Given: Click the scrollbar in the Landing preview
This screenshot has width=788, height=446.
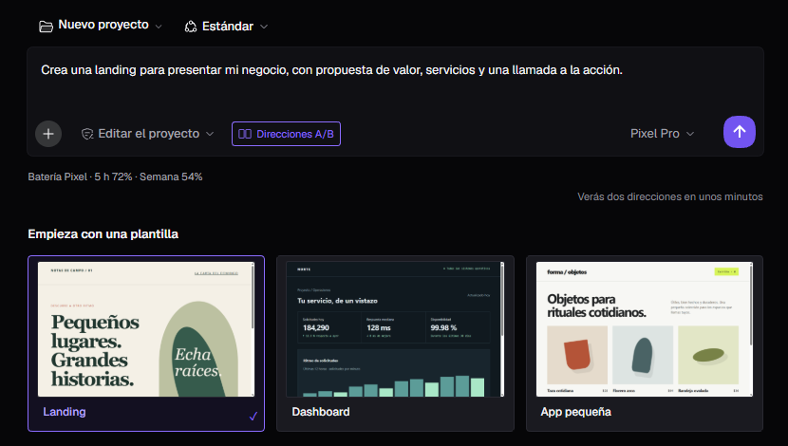Looking at the screenshot, I should (x=253, y=296).
